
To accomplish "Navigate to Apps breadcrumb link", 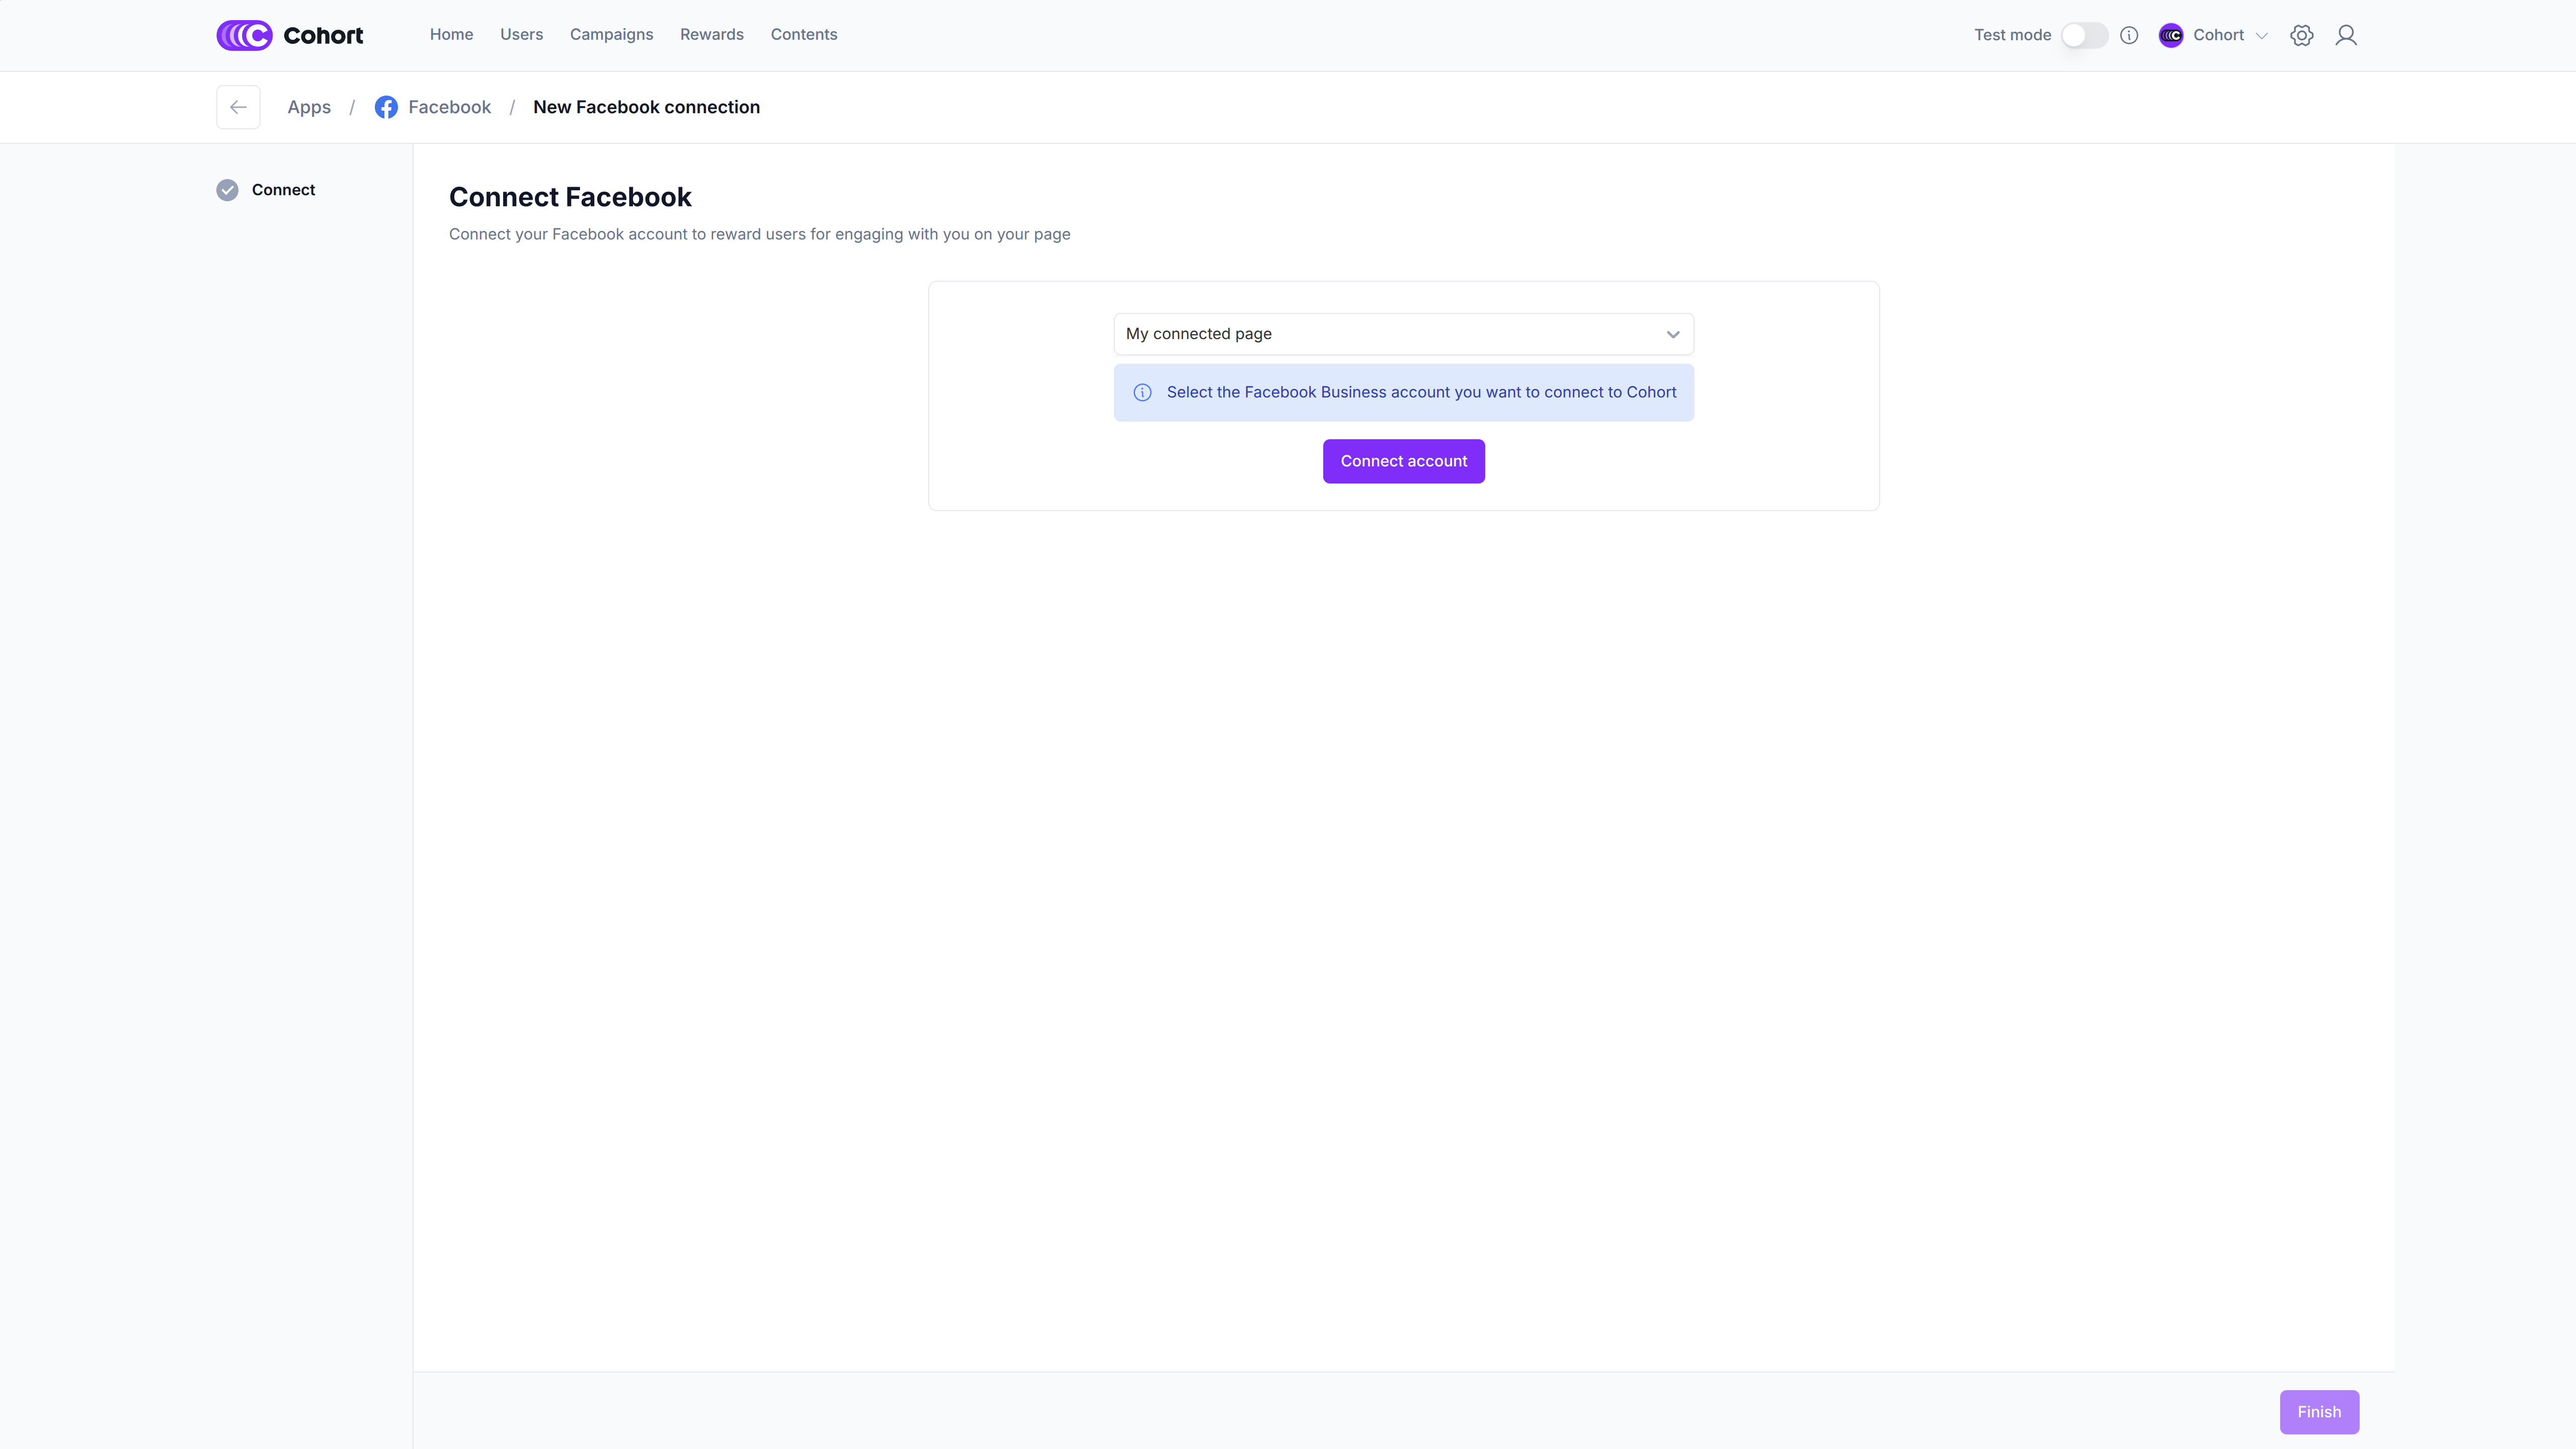I will point(309,107).
